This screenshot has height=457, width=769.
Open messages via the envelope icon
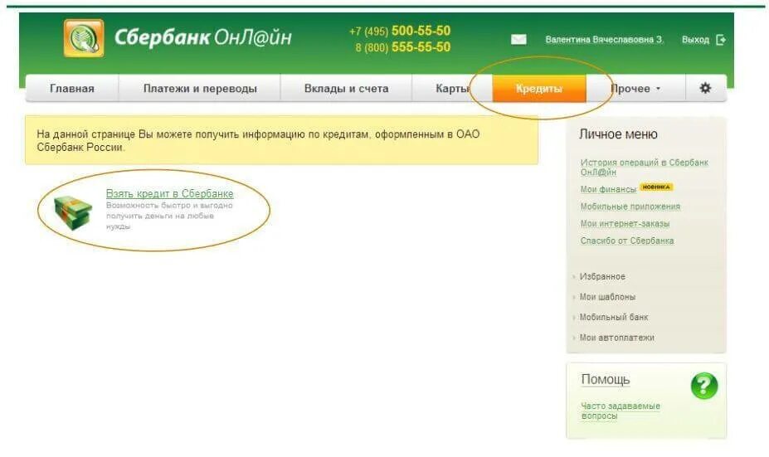[518, 39]
